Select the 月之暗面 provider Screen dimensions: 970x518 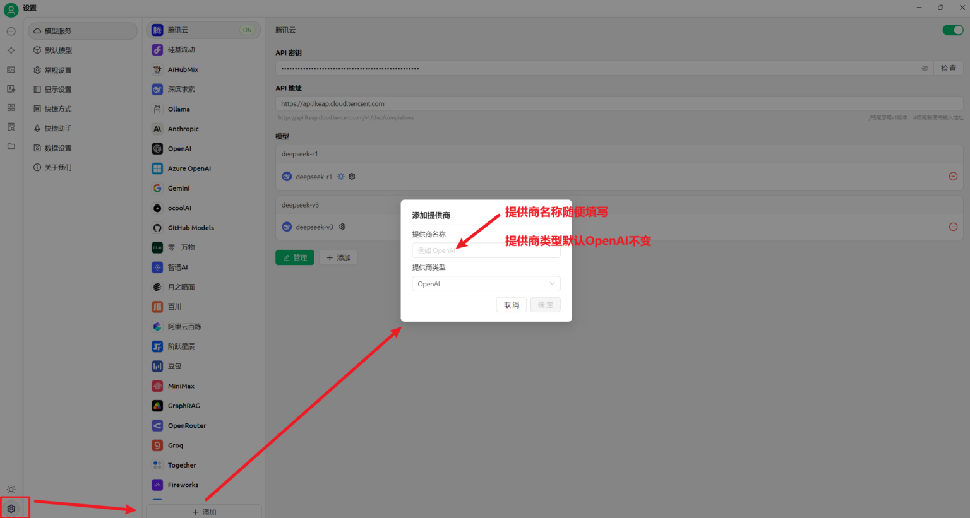203,287
